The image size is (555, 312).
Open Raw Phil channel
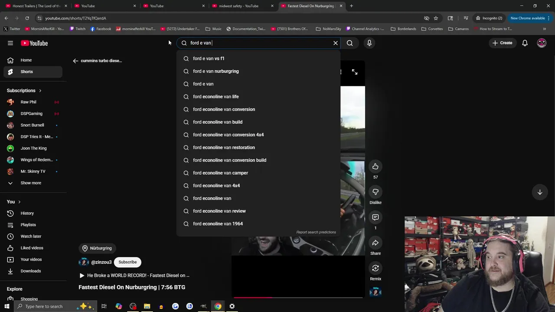(33, 102)
